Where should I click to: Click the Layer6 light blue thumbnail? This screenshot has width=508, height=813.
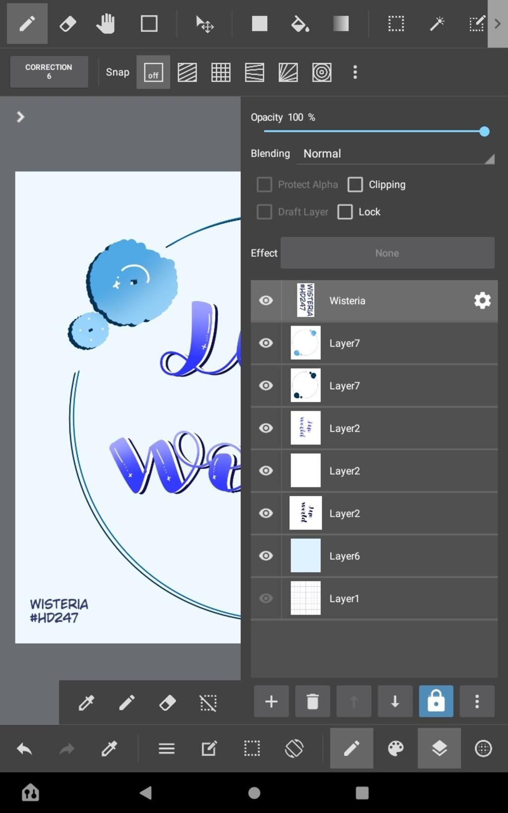(x=306, y=556)
